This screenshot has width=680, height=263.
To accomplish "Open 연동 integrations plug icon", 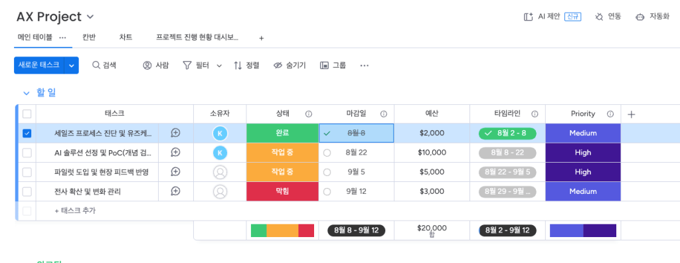I will (599, 17).
